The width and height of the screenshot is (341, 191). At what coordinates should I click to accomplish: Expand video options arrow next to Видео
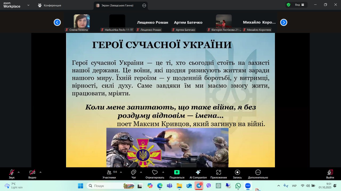tap(40, 172)
